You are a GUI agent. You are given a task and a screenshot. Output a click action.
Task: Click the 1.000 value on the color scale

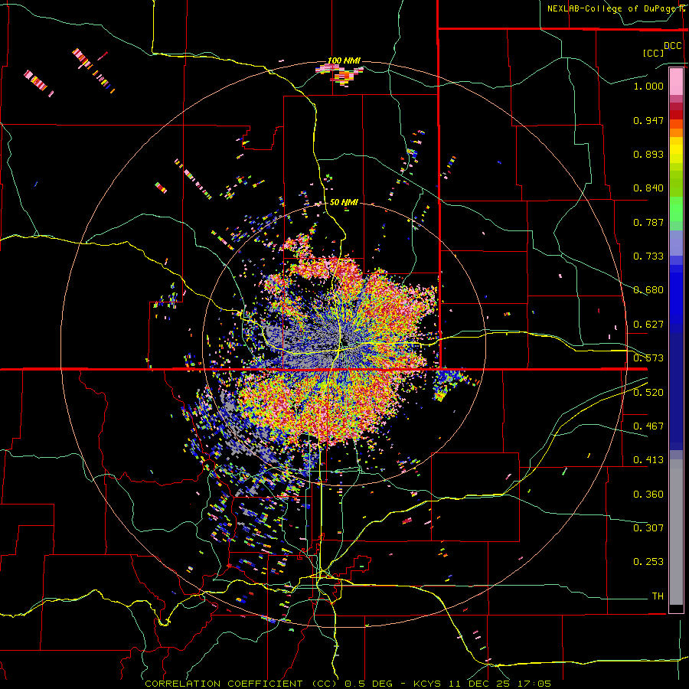tap(648, 86)
